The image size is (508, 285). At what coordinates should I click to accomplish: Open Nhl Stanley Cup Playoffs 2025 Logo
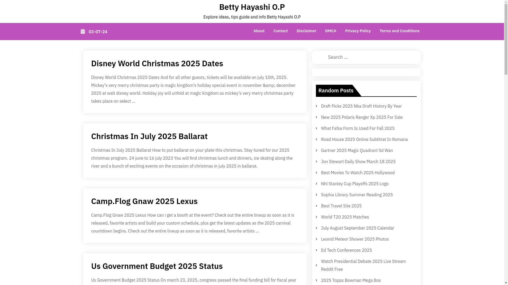(355, 184)
